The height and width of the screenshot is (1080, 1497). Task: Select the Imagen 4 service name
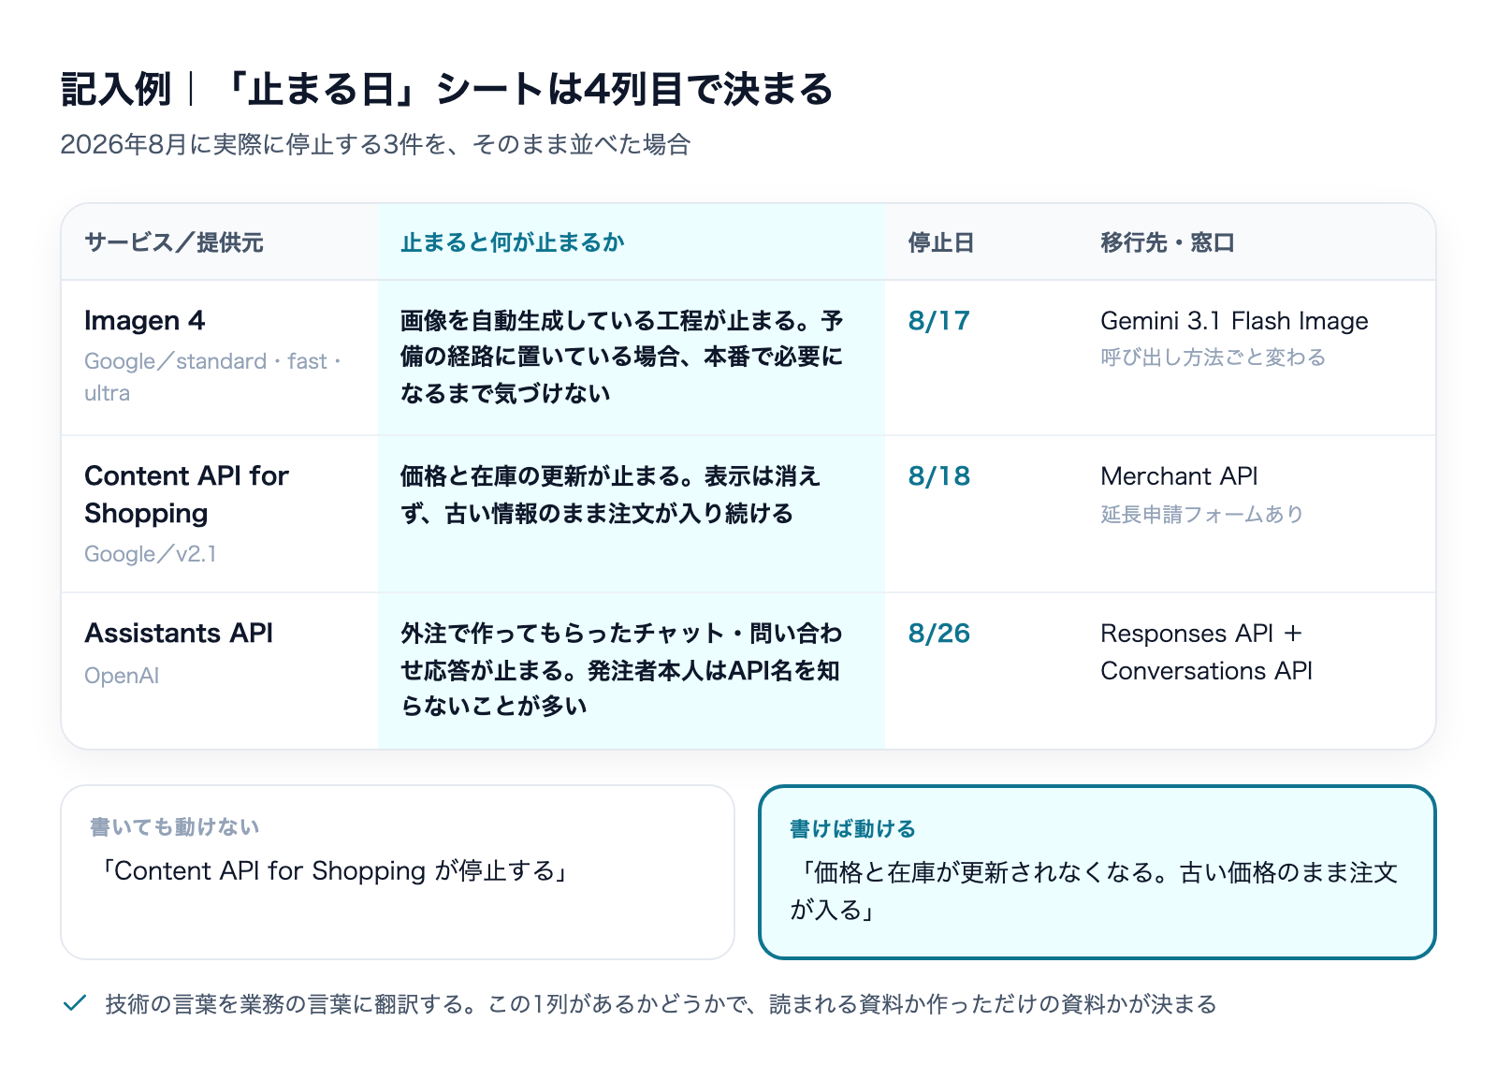click(x=145, y=320)
